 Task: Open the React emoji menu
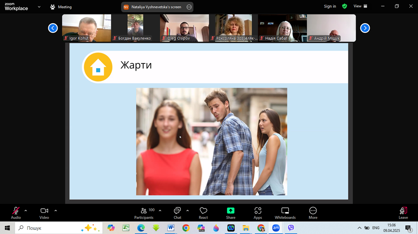pyautogui.click(x=203, y=213)
